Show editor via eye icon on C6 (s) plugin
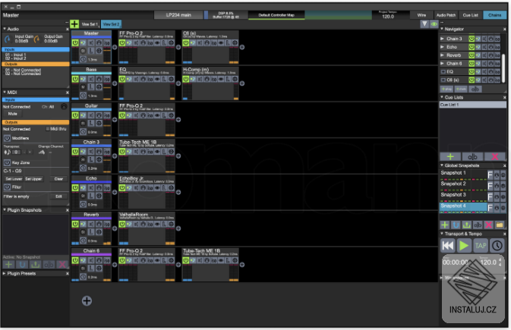This screenshot has width=511, height=330. pyautogui.click(x=221, y=43)
